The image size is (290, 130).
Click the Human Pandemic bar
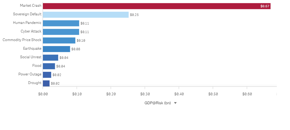tap(61, 23)
